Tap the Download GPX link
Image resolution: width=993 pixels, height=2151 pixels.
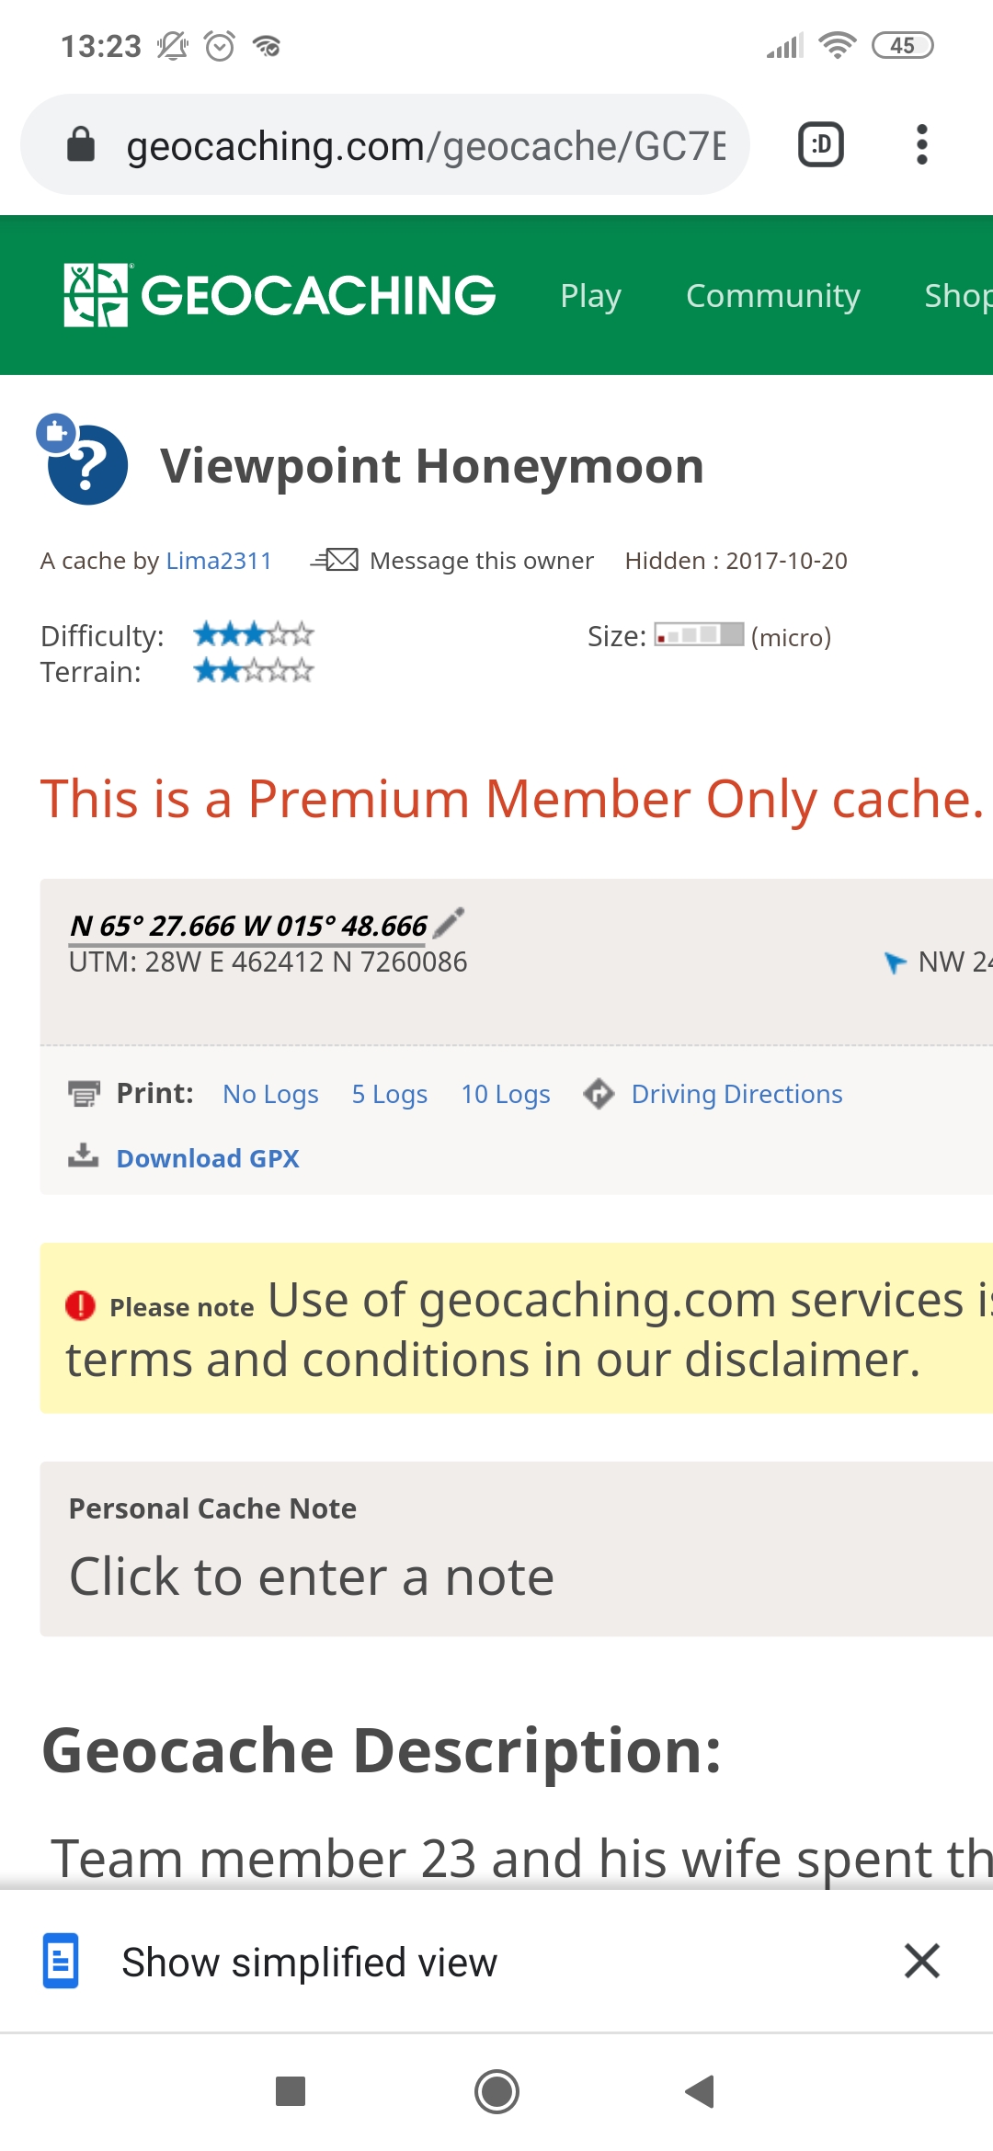pyautogui.click(x=208, y=1158)
